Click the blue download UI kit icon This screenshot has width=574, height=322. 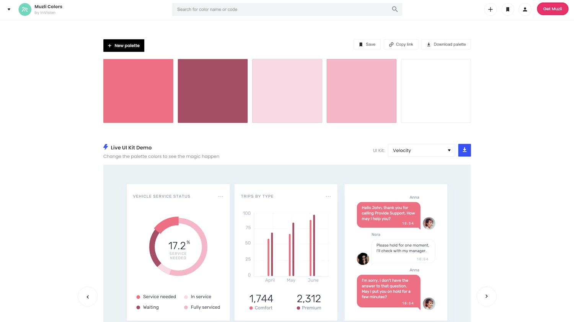click(464, 150)
